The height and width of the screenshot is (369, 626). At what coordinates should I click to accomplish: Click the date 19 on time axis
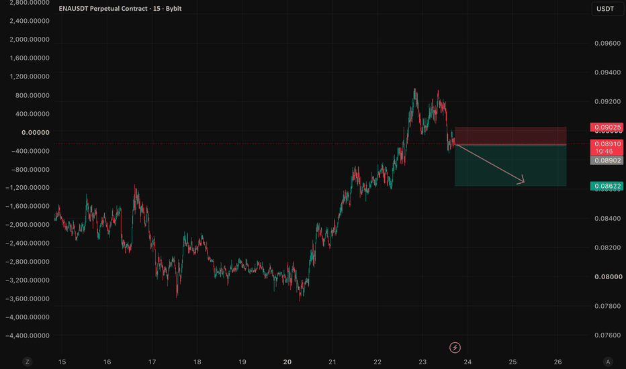242,362
